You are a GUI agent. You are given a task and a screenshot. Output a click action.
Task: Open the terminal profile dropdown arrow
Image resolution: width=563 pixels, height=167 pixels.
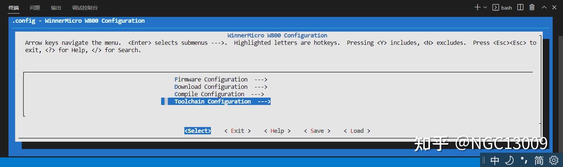click(x=485, y=7)
